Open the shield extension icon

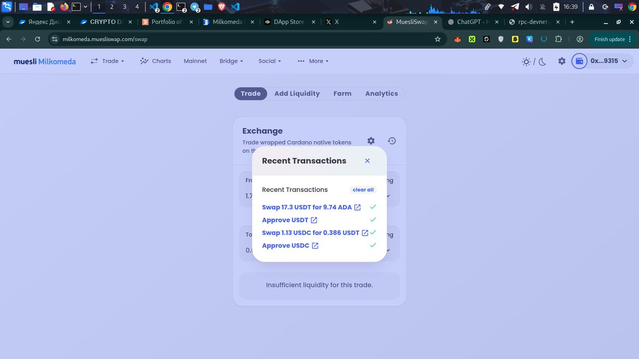click(x=501, y=39)
